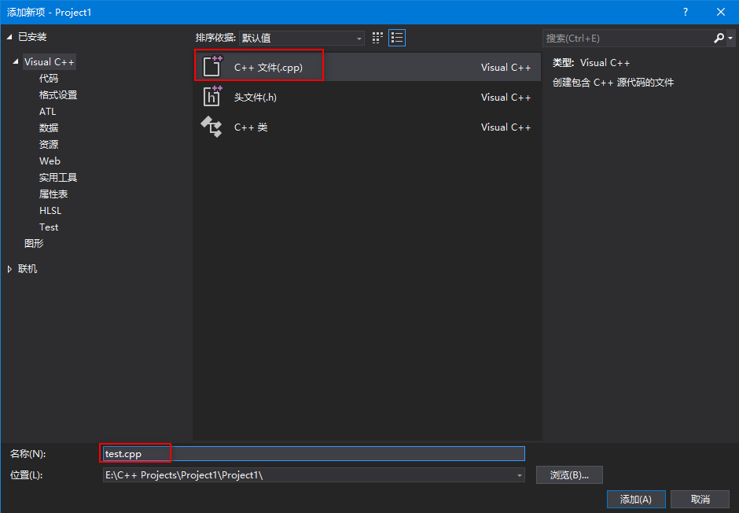This screenshot has height=513, width=739.
Task: Switch to medium icons list view
Action: 397,38
